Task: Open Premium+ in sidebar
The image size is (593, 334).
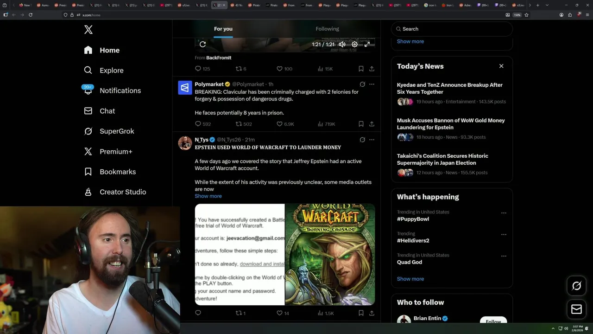Action: [108, 151]
